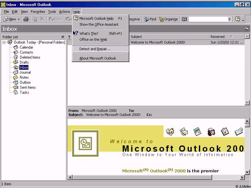251x188 pixels.
Task: Close the open Help menu
Action: point(77,12)
